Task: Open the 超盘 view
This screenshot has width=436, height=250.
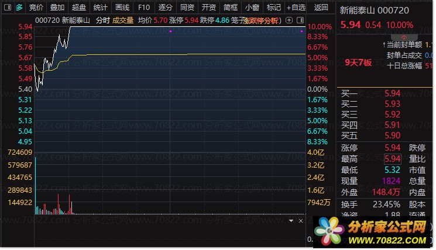Action: click(79, 8)
